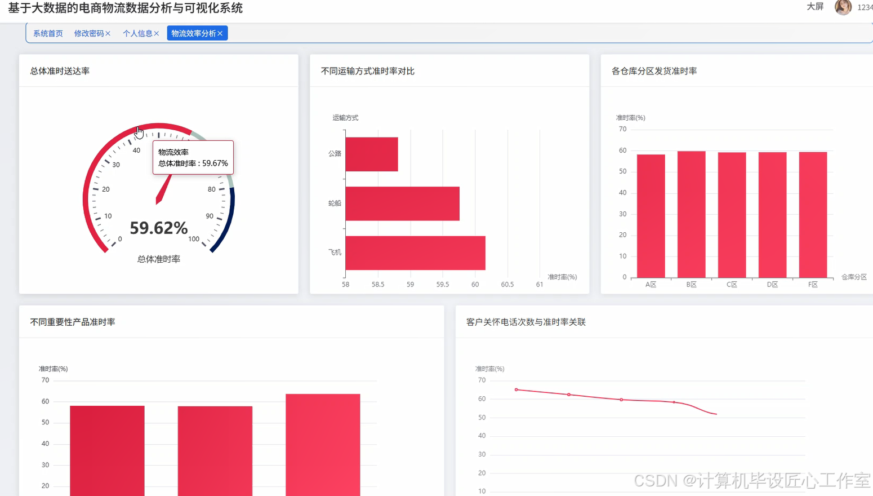Click the 总体准时送达率 card title
Image resolution: width=873 pixels, height=496 pixels.
coord(60,71)
